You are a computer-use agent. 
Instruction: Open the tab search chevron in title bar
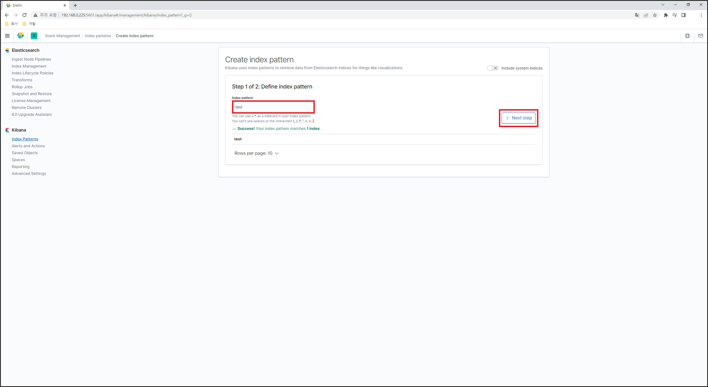[x=663, y=5]
